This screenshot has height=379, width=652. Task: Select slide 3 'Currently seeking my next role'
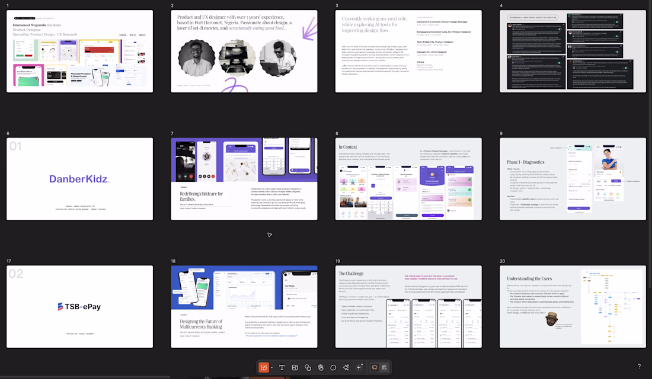[409, 51]
